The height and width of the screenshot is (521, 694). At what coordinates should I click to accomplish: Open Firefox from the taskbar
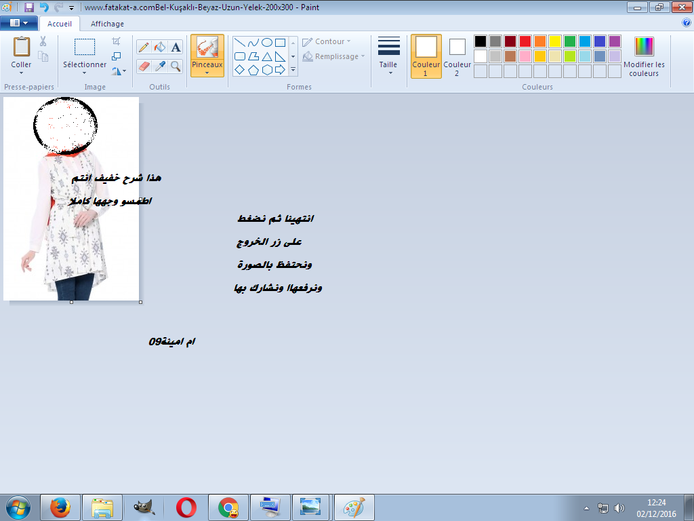(x=60, y=507)
